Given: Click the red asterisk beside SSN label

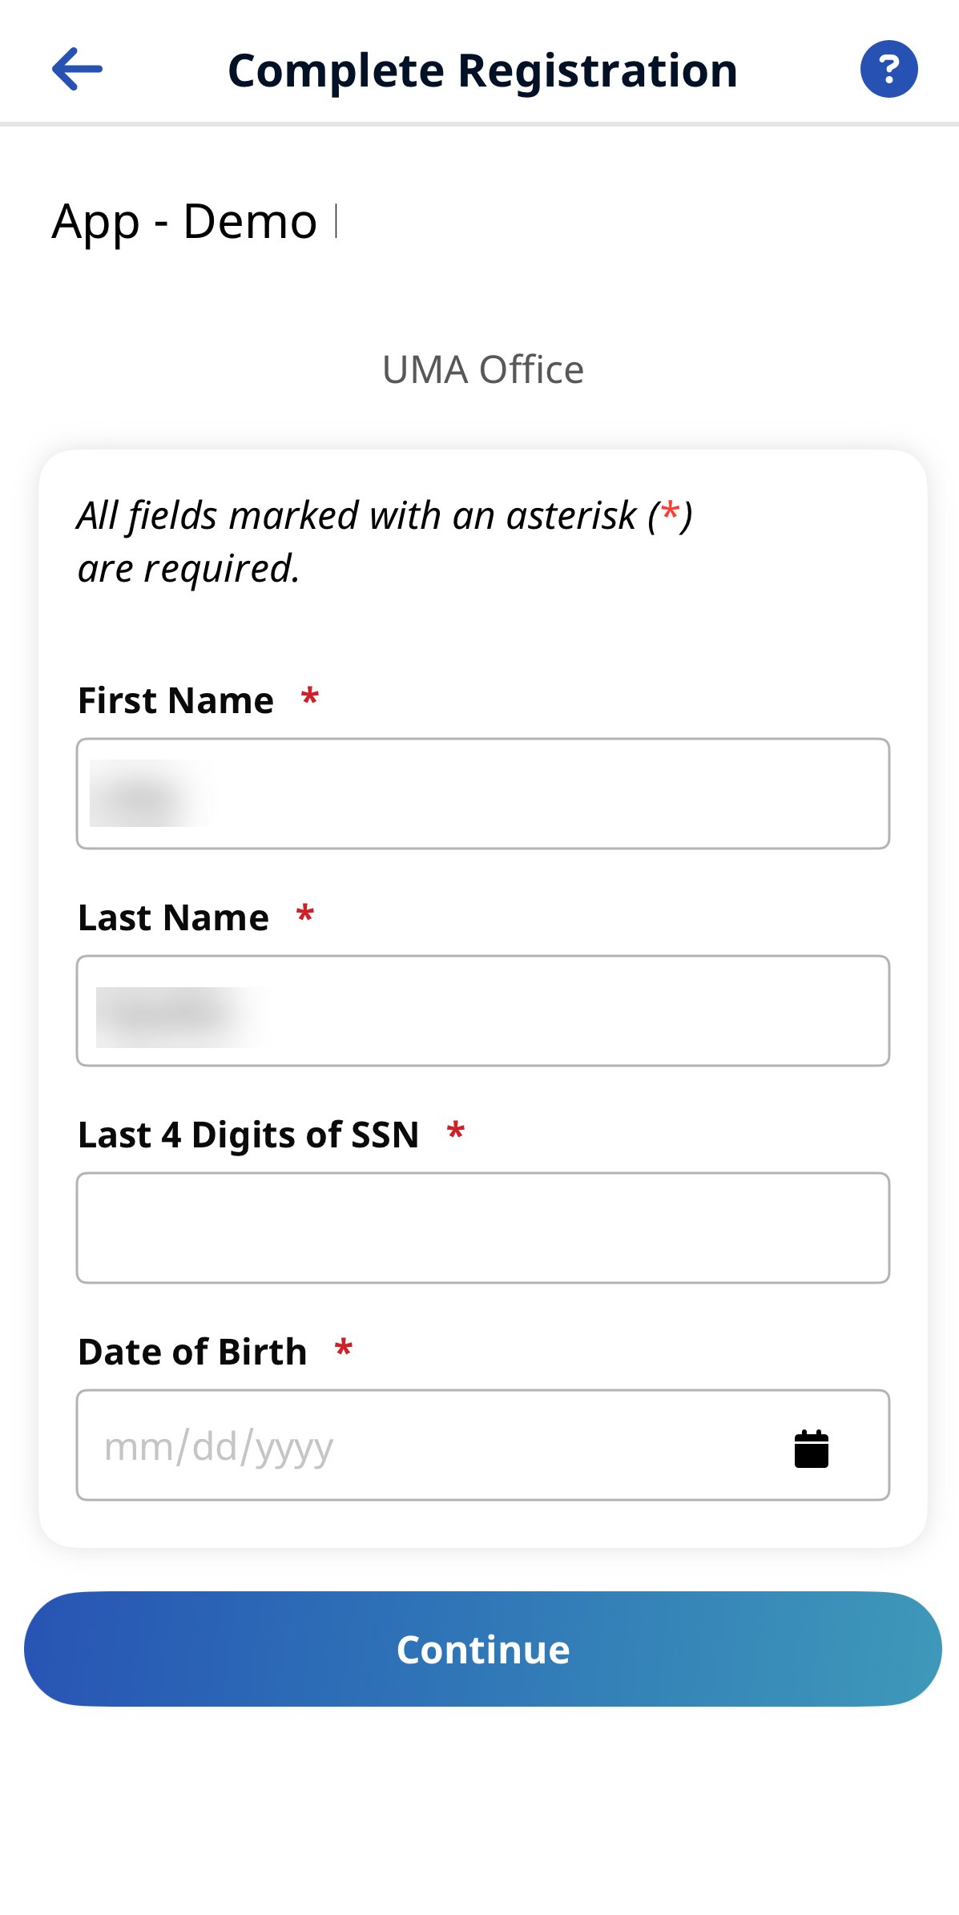Looking at the screenshot, I should (x=456, y=1131).
